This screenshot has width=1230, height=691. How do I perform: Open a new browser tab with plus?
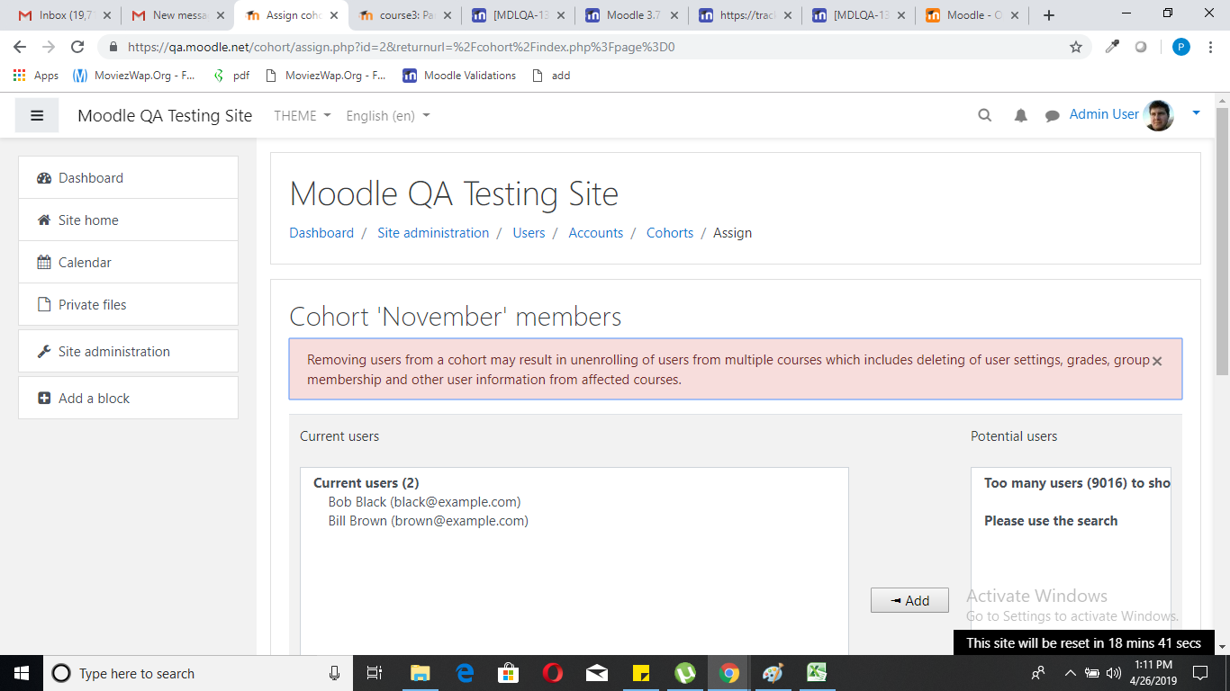[1049, 15]
